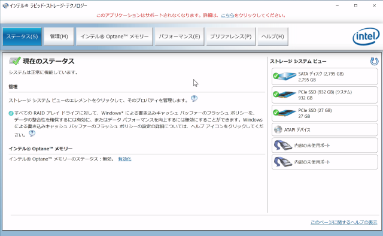Click the 現在のステータス checkmark icon
This screenshot has height=236, width=383.
tap(14, 61)
